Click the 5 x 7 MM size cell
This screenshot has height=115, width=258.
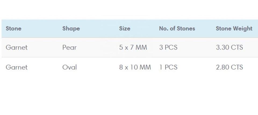[133, 47]
